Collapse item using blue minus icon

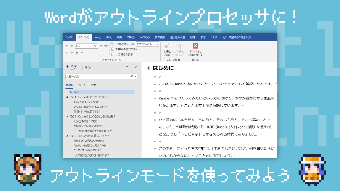tap(82, 53)
